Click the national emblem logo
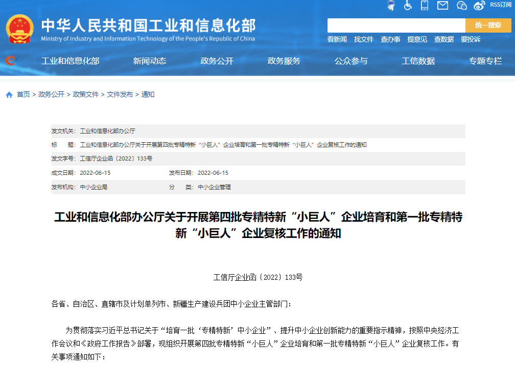 click(x=19, y=29)
